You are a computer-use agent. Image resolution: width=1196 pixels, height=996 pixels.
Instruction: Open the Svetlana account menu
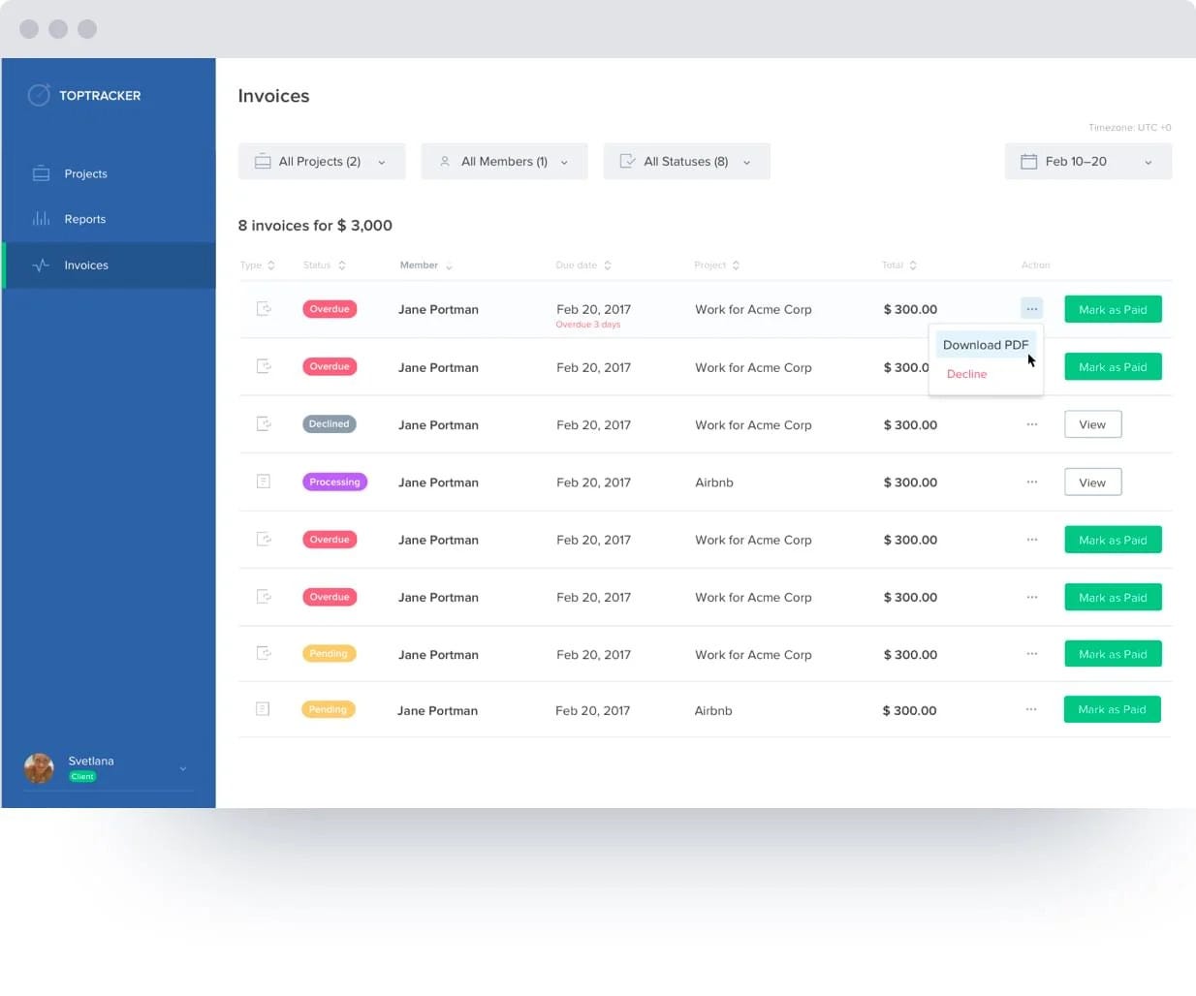click(x=107, y=767)
